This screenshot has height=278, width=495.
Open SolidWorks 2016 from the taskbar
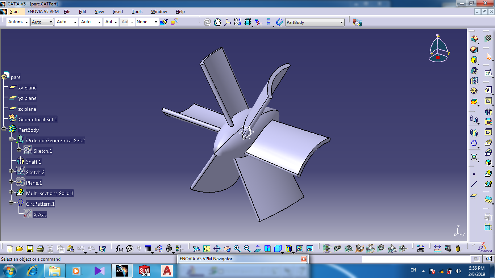[x=145, y=271]
